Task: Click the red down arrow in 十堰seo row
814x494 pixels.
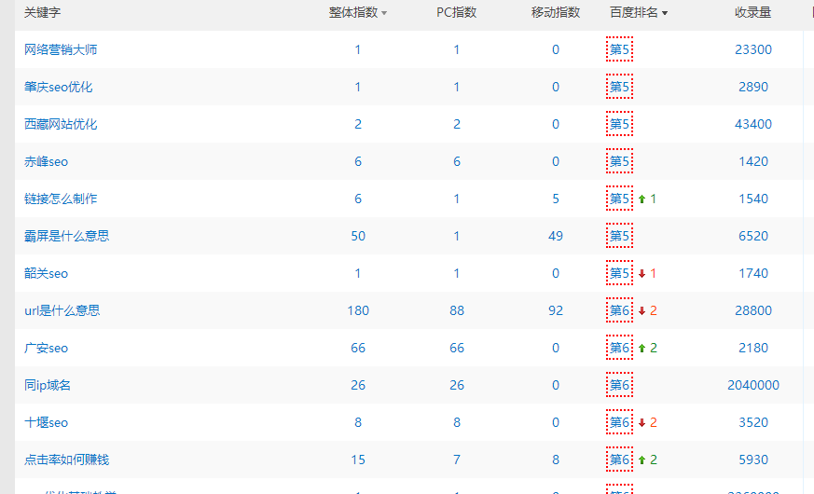Action: (x=642, y=423)
